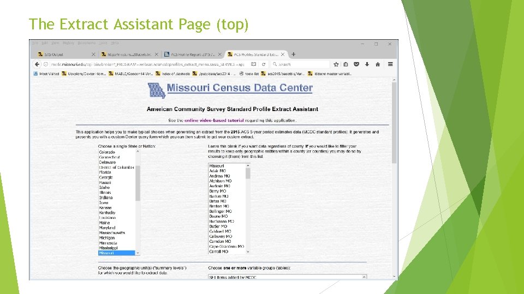Screen dimensions: 524x294
Task: Open the Uexplore/Dexter Home bookmark
Action: pos(84,73)
